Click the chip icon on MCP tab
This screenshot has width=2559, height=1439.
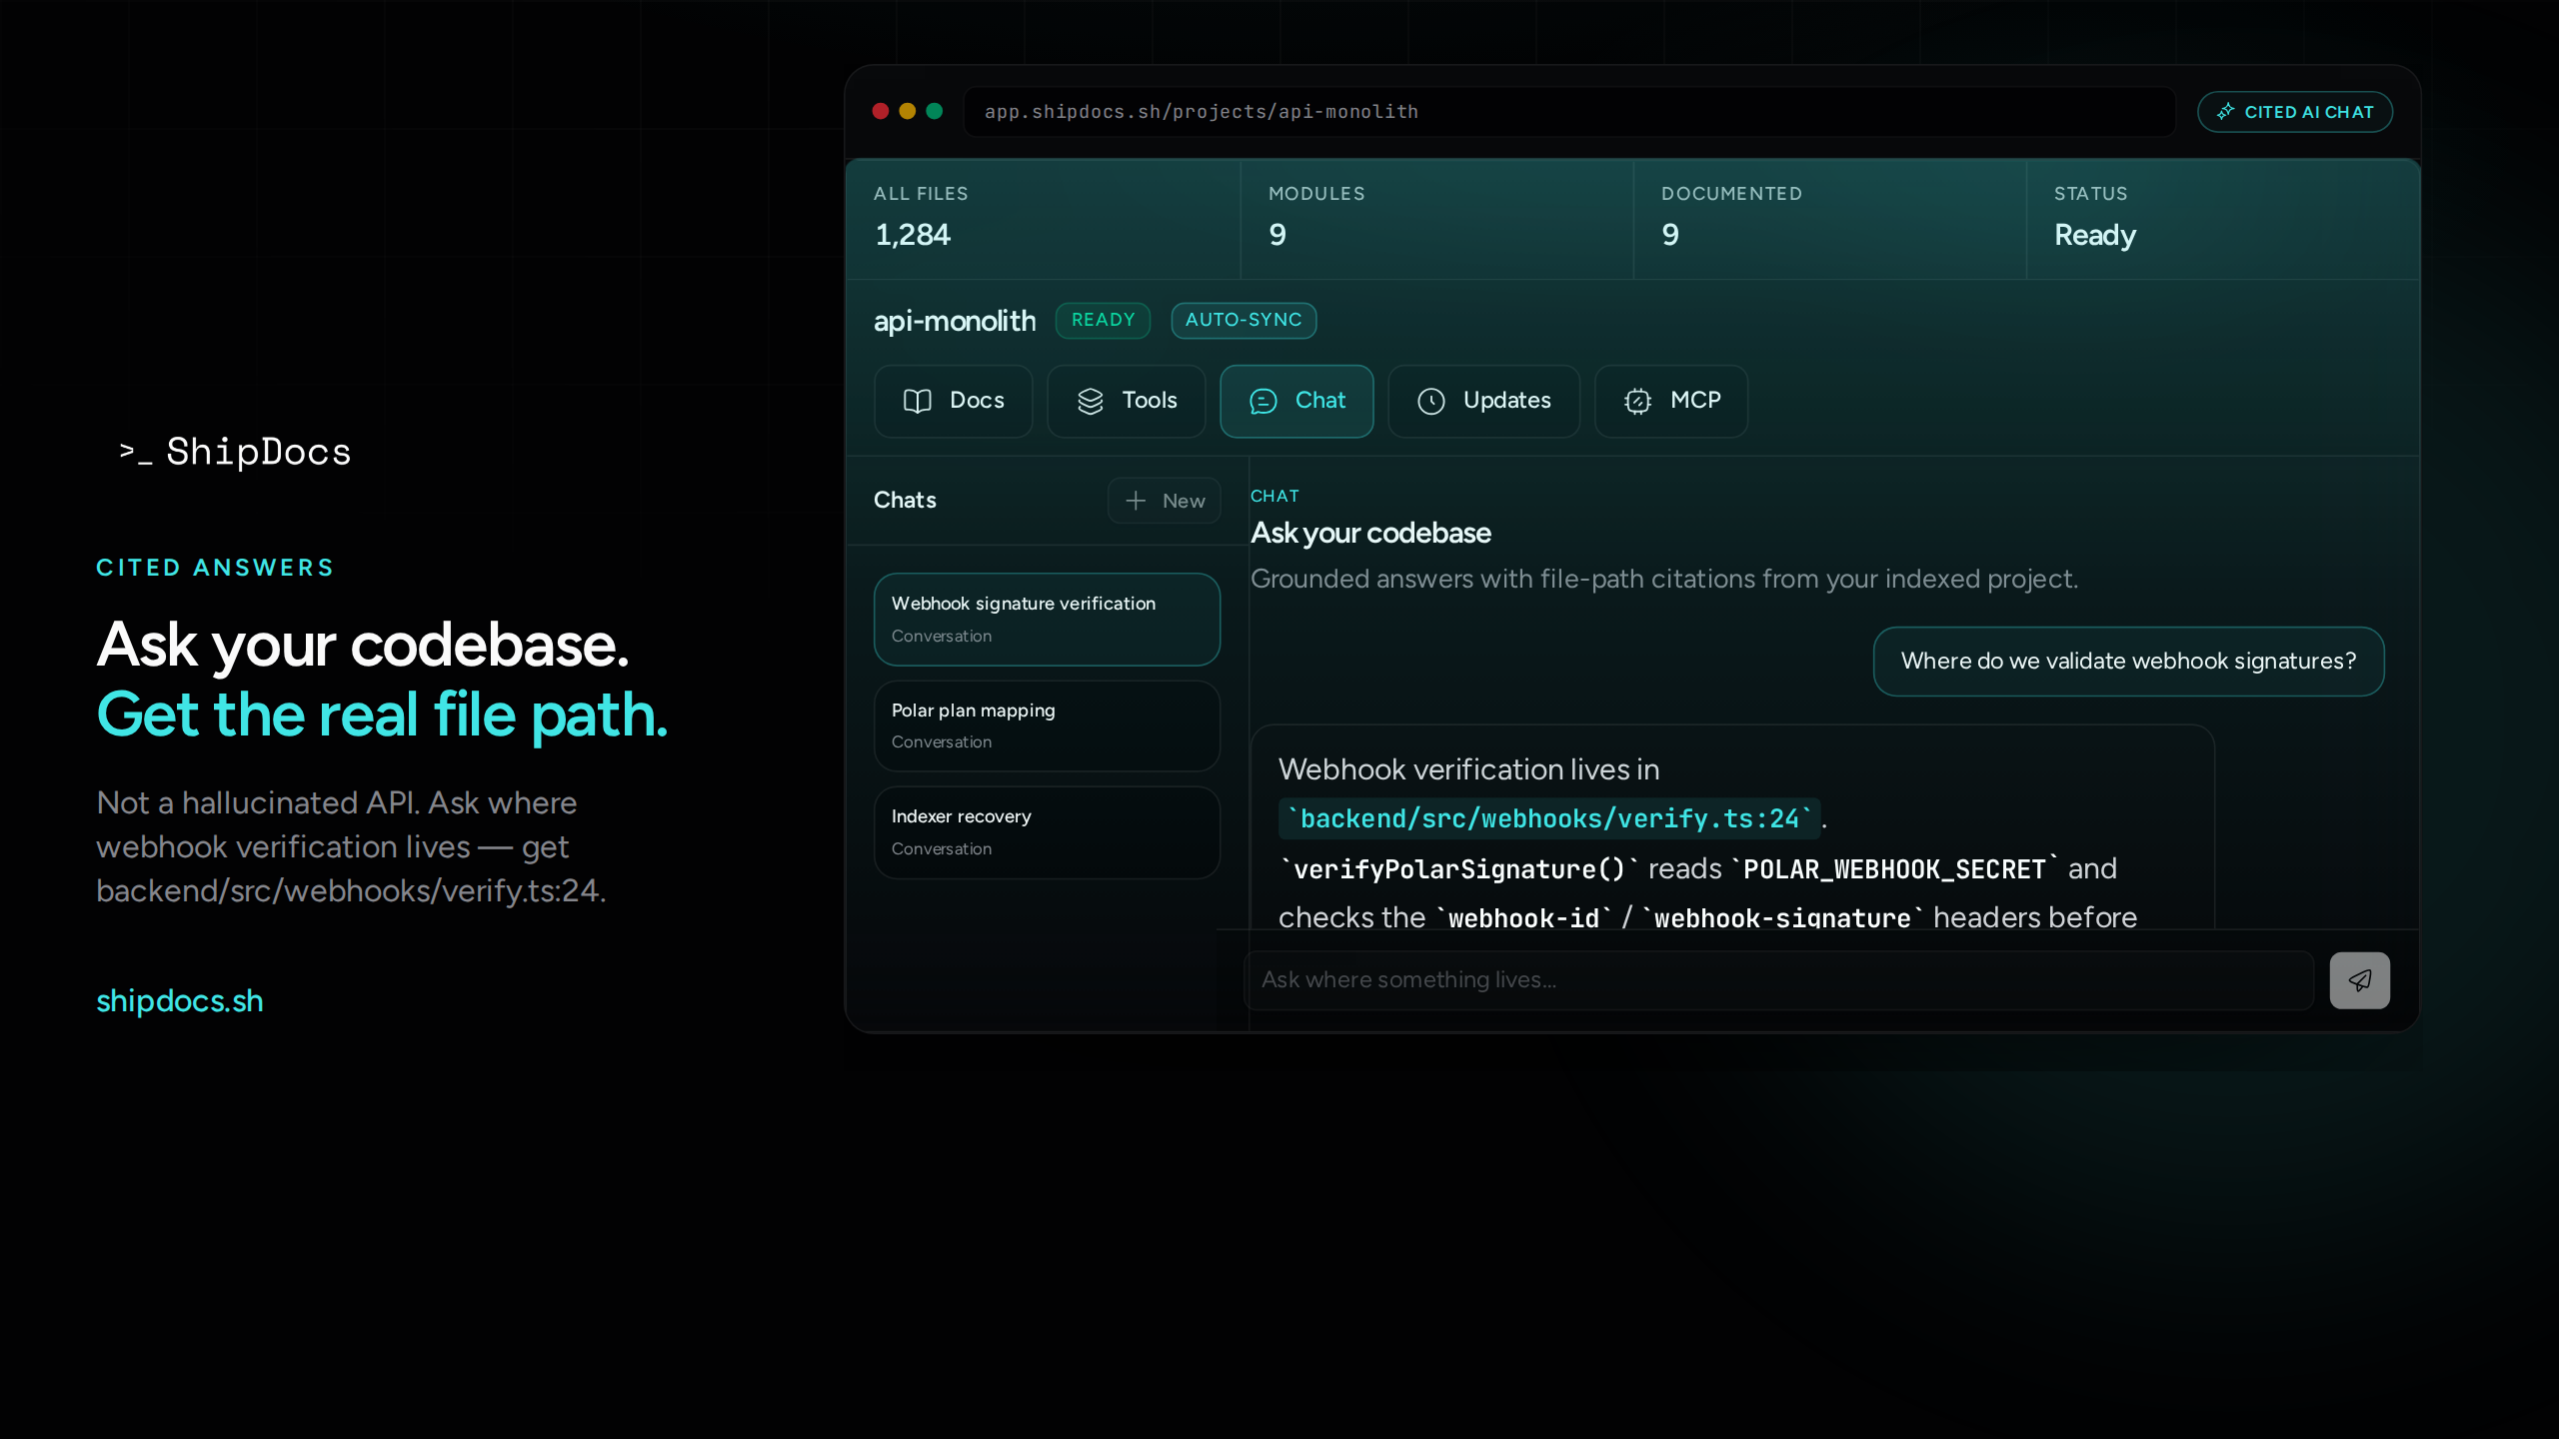(x=1637, y=401)
